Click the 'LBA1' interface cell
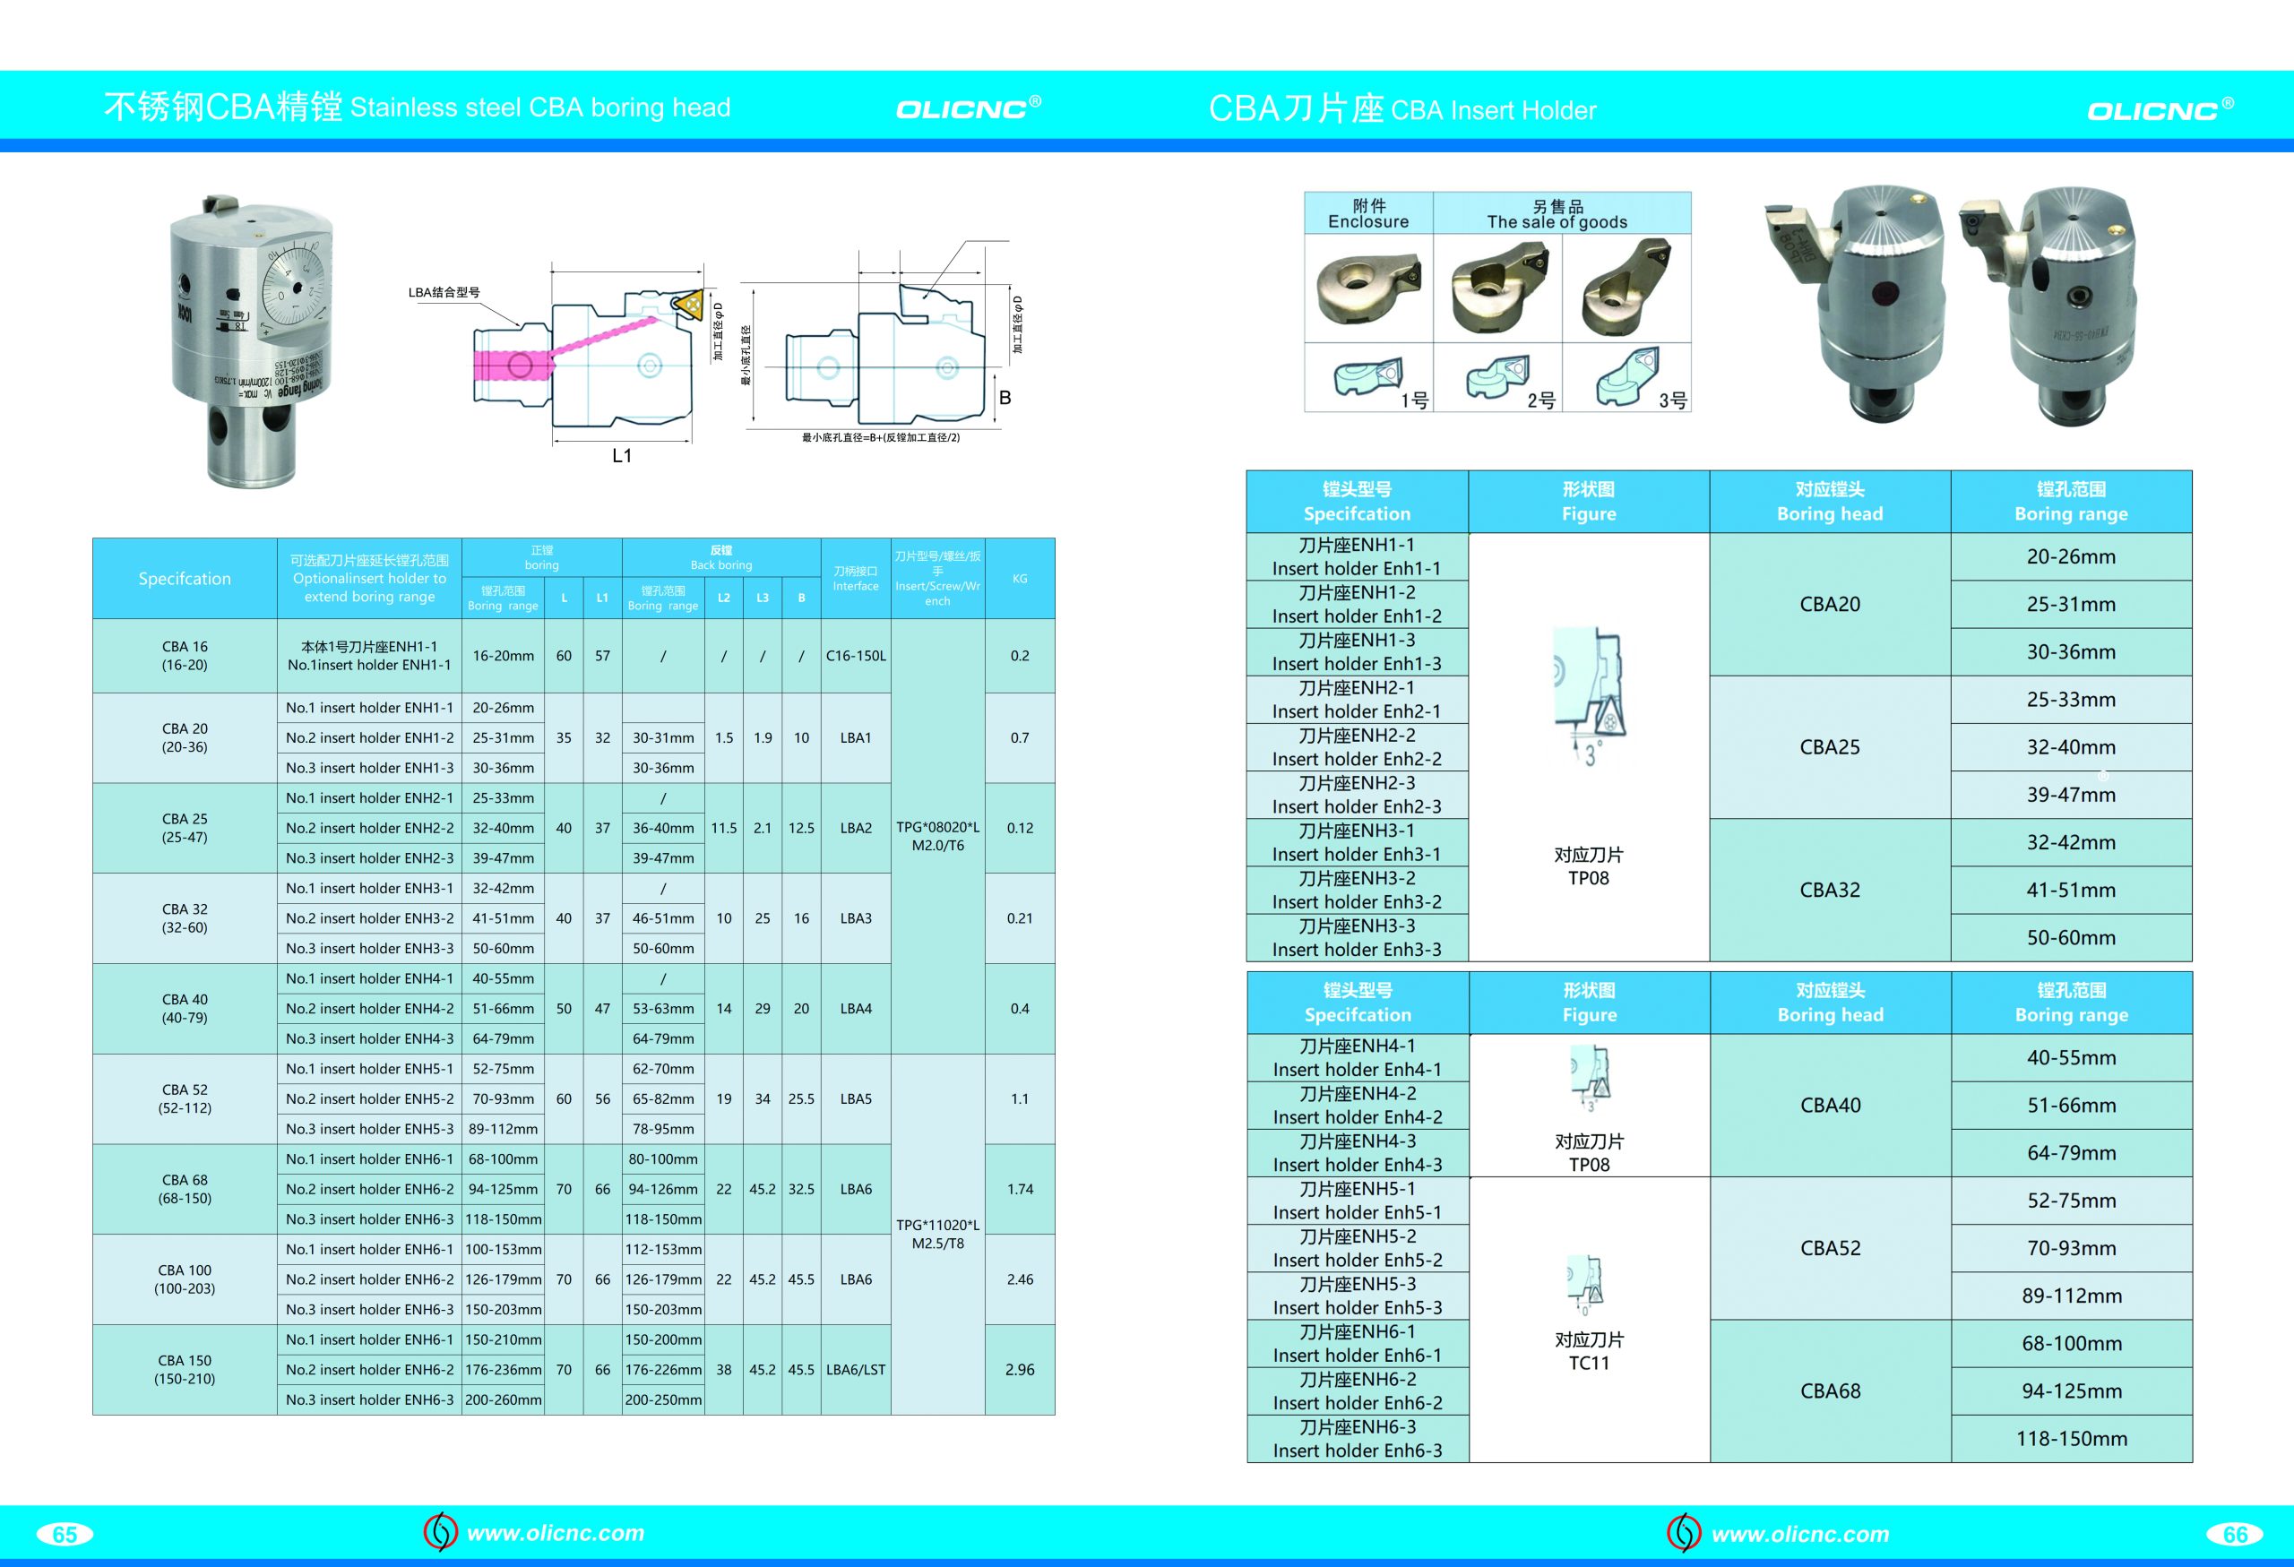The height and width of the screenshot is (1567, 2294). 856,738
